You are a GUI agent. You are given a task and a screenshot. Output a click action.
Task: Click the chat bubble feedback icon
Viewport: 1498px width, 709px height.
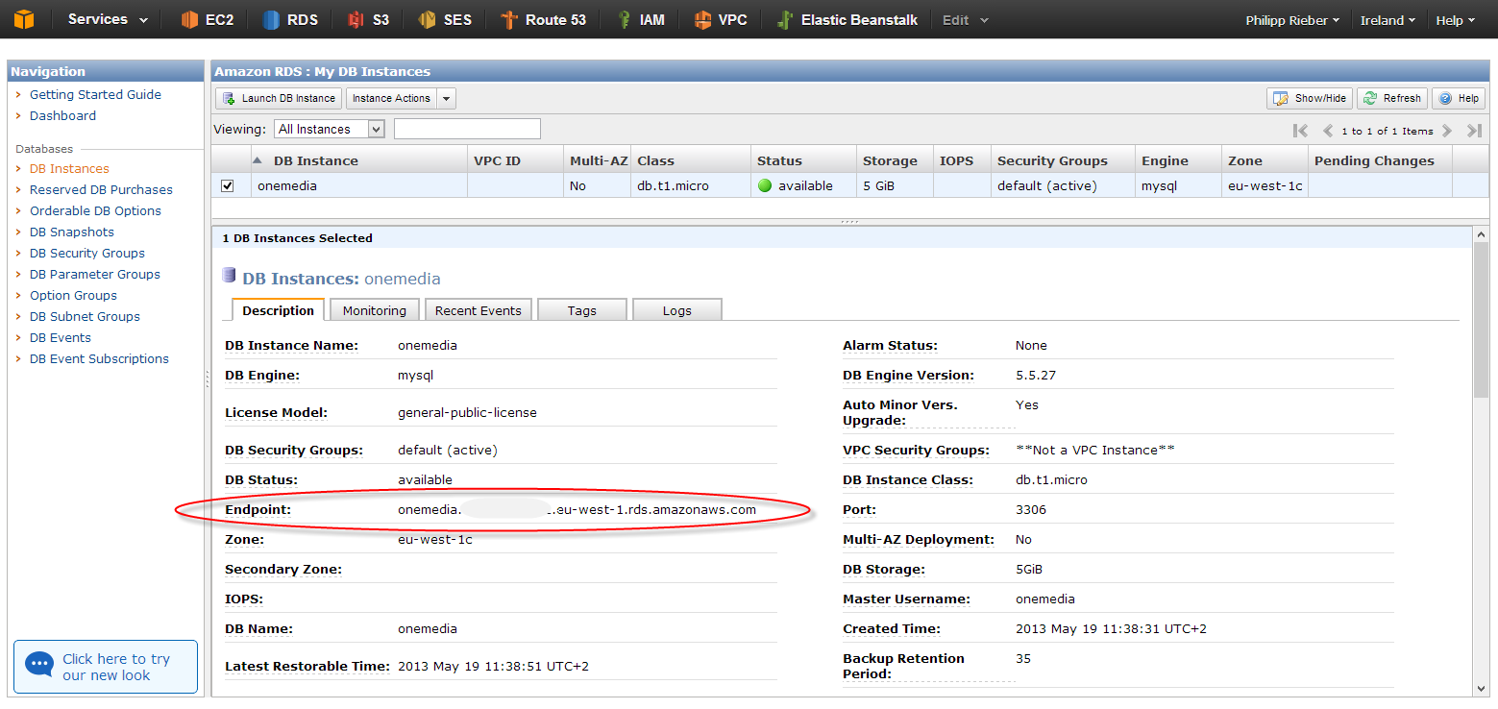pos(39,664)
